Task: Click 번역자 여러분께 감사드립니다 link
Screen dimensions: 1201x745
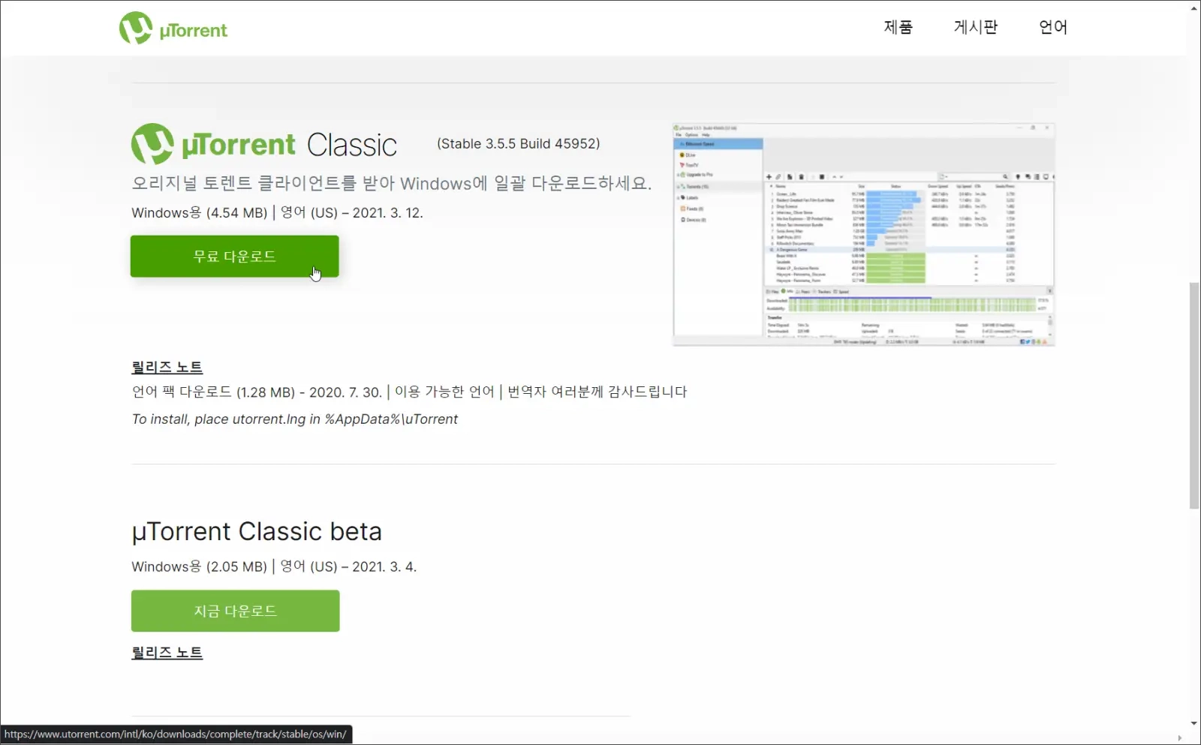Action: point(597,392)
